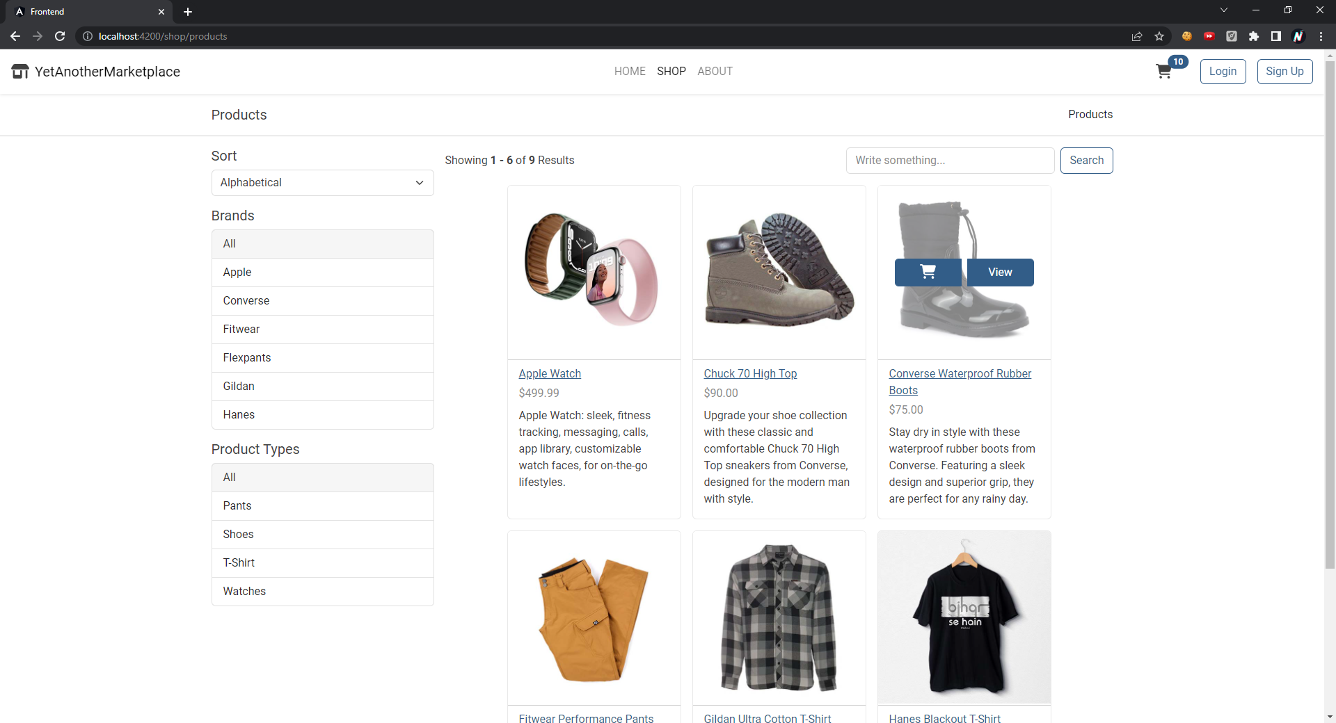Click the $499.99 price text

tap(539, 393)
